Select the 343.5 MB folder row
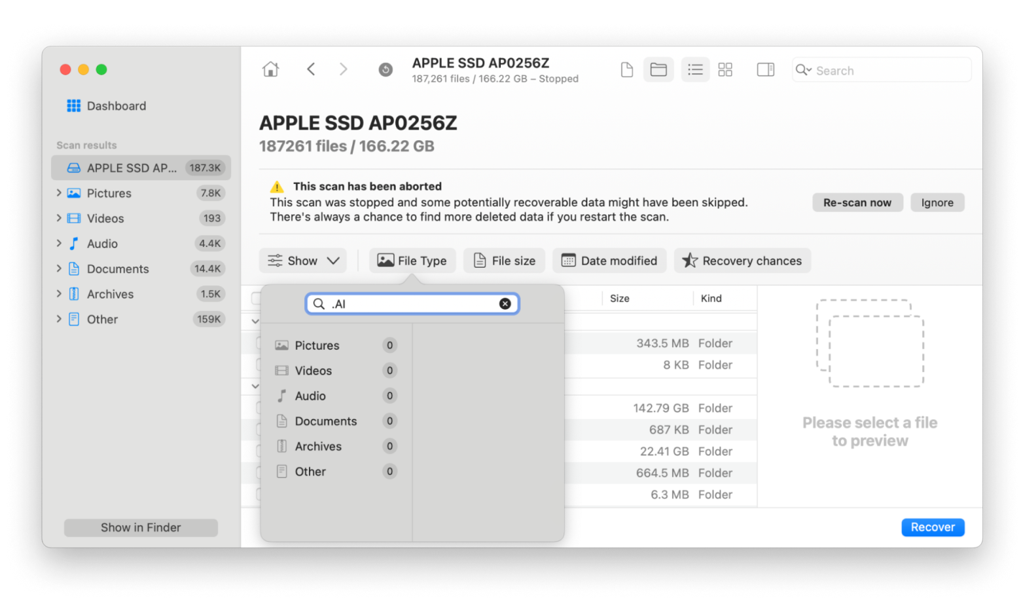 point(661,343)
